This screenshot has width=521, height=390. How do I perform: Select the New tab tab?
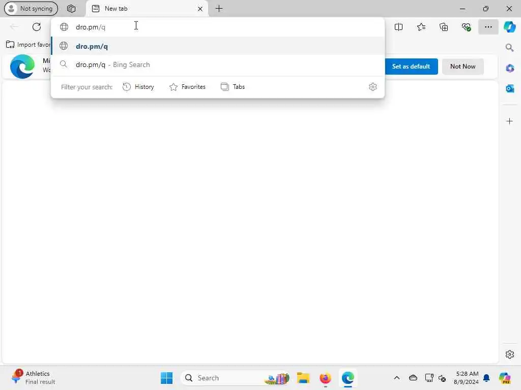[x=147, y=9]
